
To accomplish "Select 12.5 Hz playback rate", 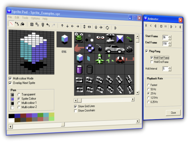I will coord(148,98).
